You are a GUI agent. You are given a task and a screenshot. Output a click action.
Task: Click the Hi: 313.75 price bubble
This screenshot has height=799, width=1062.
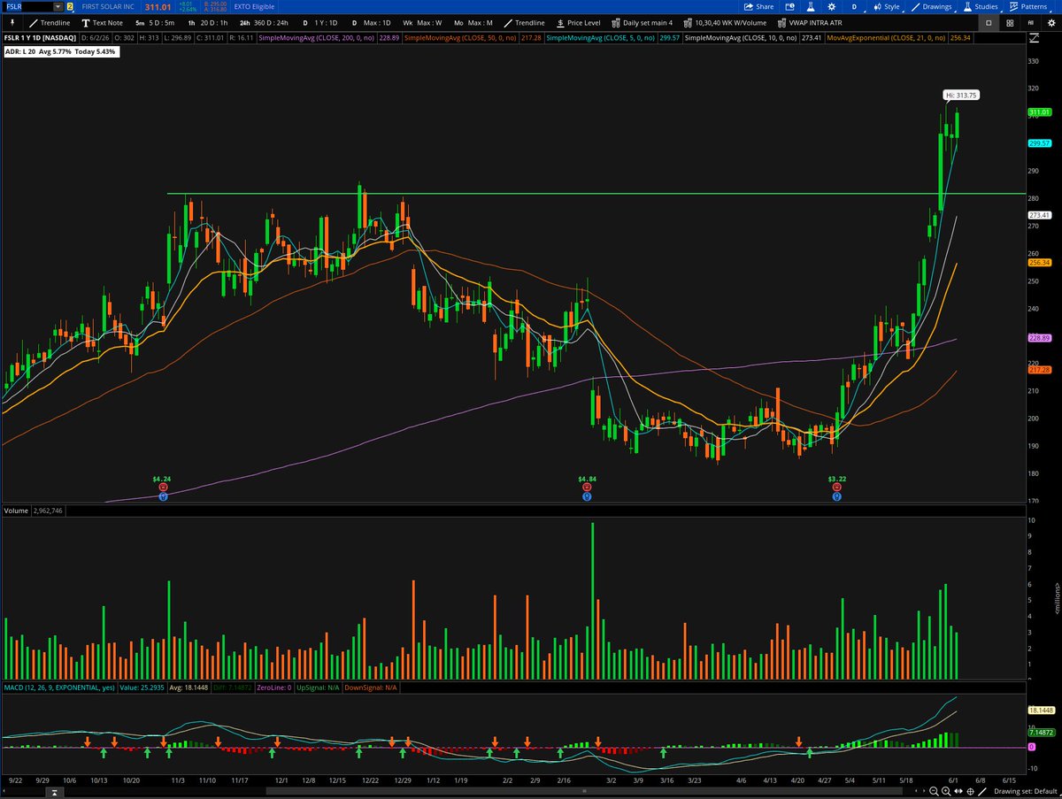tap(961, 95)
